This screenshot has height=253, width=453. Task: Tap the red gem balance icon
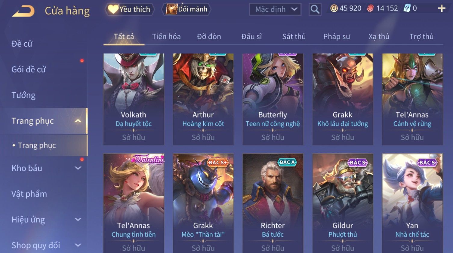pos(371,8)
